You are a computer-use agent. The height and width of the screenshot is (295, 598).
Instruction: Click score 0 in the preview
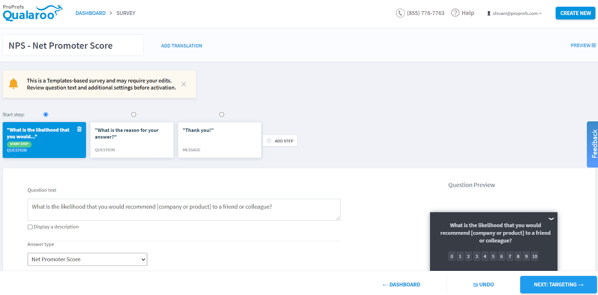[x=452, y=256]
